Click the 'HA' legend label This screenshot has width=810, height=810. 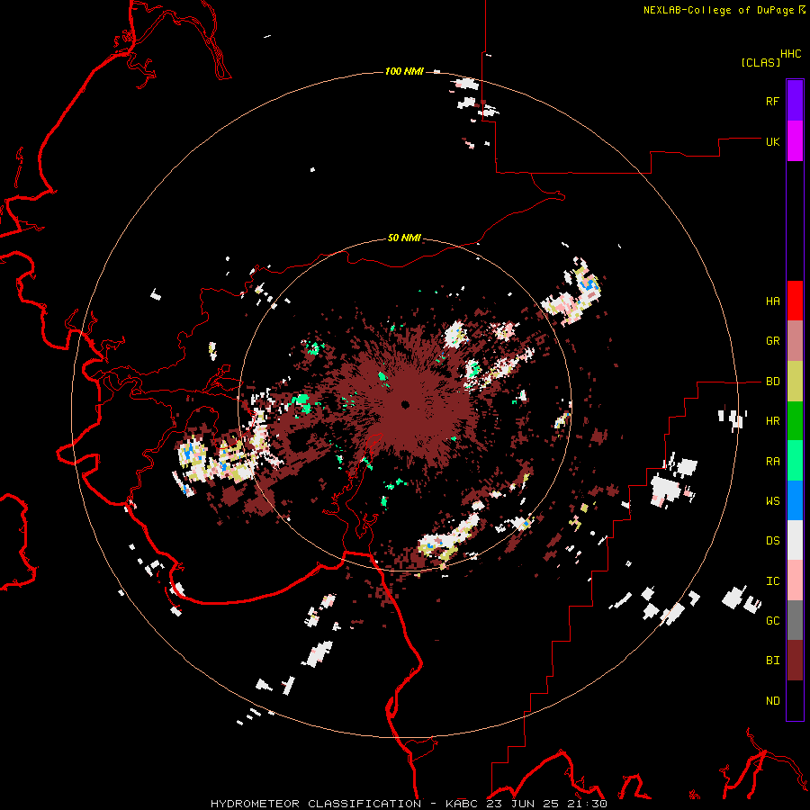point(772,301)
